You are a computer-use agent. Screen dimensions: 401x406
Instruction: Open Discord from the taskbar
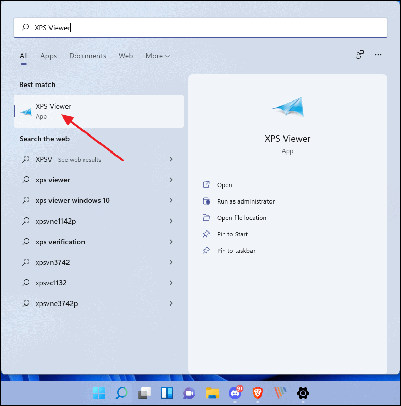(235, 393)
